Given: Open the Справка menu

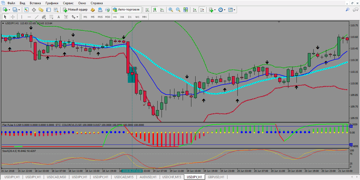Looking at the screenshot, I should (97, 3).
